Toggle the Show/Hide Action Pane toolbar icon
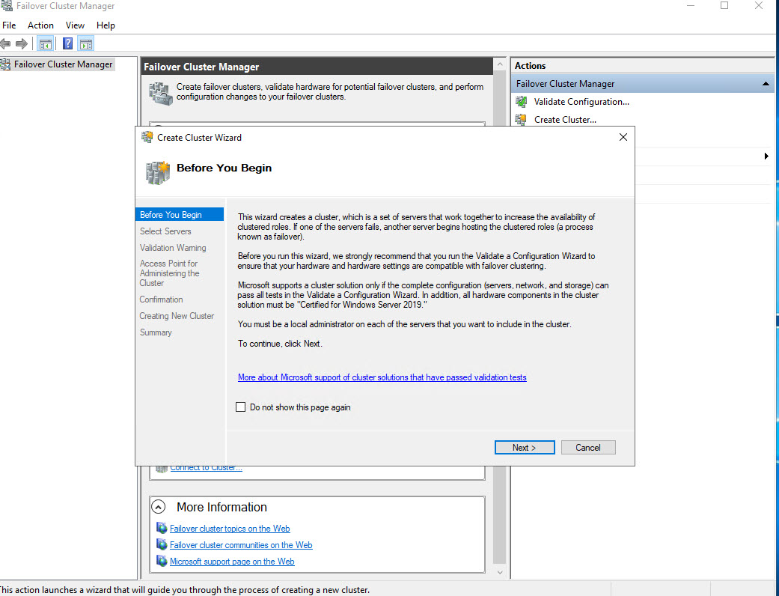 (86, 43)
